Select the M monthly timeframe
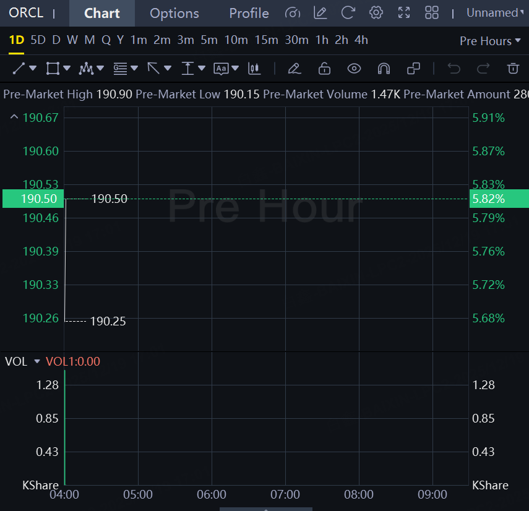 (x=89, y=40)
